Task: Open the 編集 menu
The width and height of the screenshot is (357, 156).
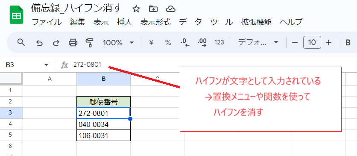Action: click(77, 22)
